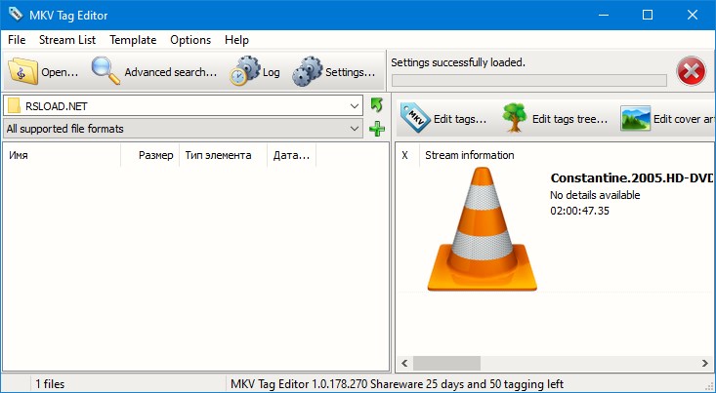
Task: Click the Open folder icon
Action: click(22, 71)
